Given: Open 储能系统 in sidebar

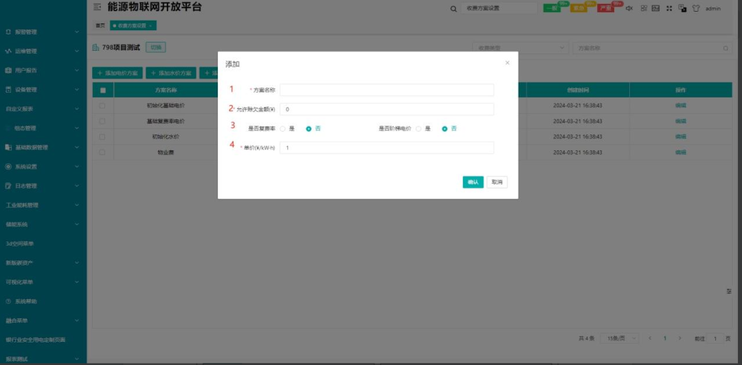Looking at the screenshot, I should point(43,224).
